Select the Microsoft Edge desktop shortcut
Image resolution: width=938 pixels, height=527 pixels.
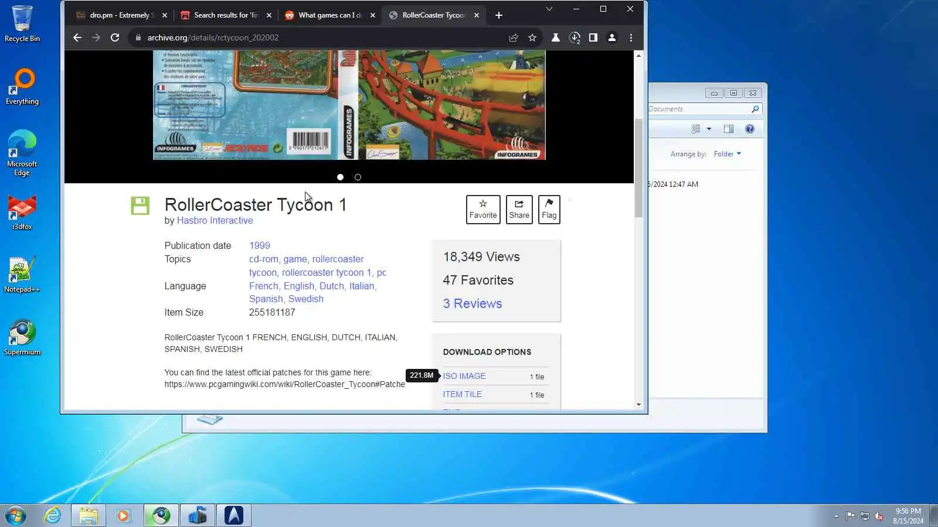(22, 153)
